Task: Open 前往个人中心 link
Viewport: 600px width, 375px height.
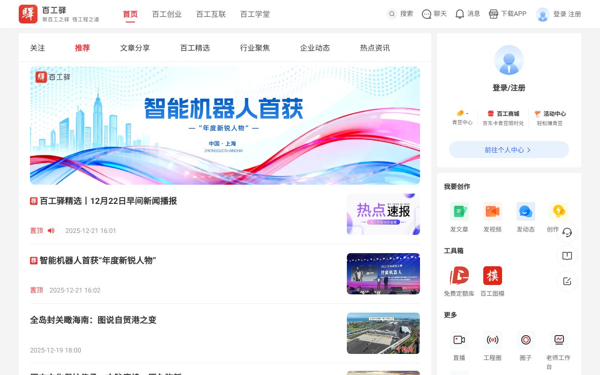Action: [509, 150]
